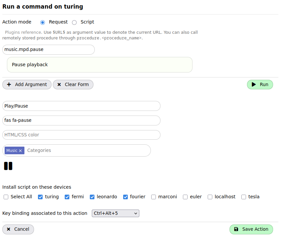Save the action
This screenshot has height=239, width=281.
(251, 229)
